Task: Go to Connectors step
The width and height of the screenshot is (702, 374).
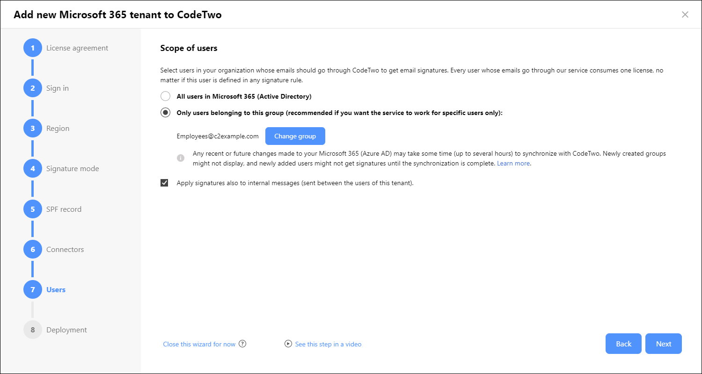Action: [65, 249]
